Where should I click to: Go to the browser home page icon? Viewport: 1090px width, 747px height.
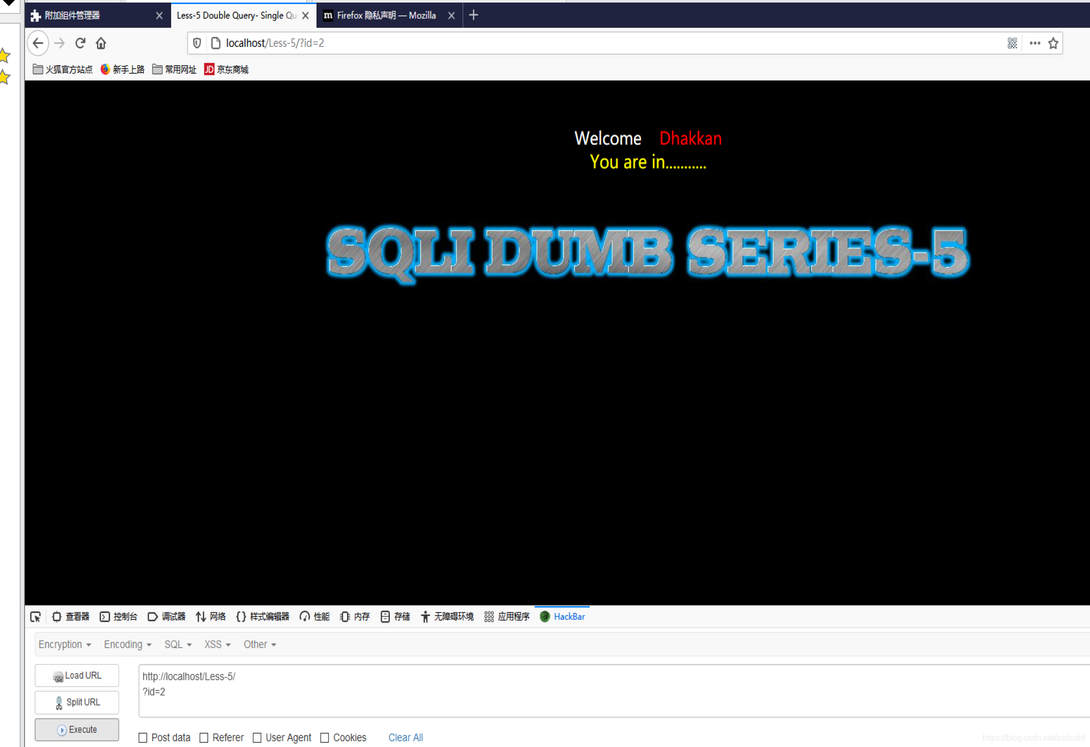click(101, 43)
